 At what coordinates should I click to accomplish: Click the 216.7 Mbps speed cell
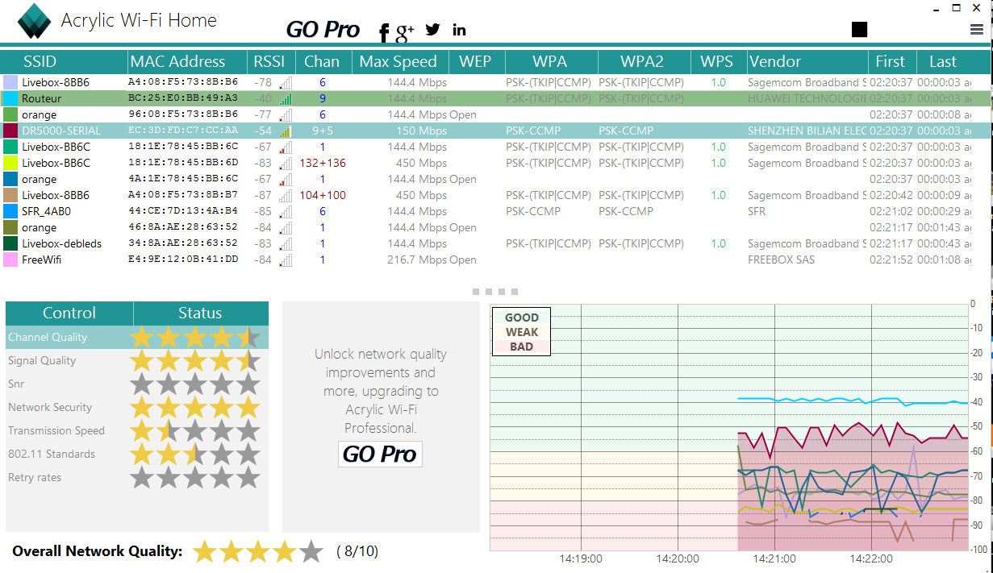[417, 260]
